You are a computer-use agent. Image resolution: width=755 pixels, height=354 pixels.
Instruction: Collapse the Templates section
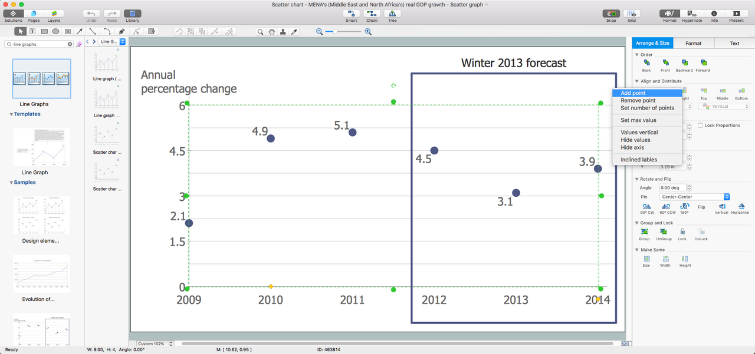pyautogui.click(x=11, y=114)
